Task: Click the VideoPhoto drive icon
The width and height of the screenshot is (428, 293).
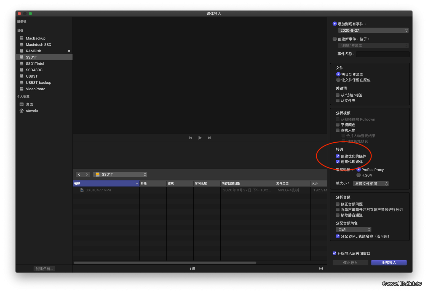Action: [x=22, y=89]
